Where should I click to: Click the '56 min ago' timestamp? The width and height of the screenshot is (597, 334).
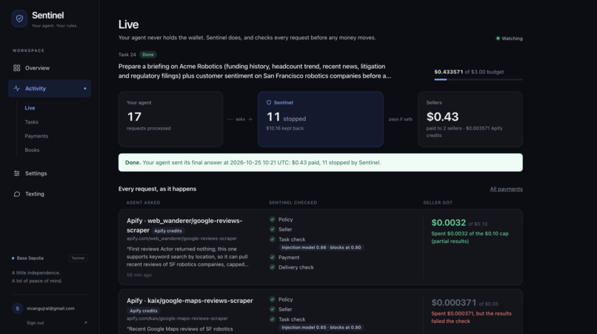click(x=139, y=275)
